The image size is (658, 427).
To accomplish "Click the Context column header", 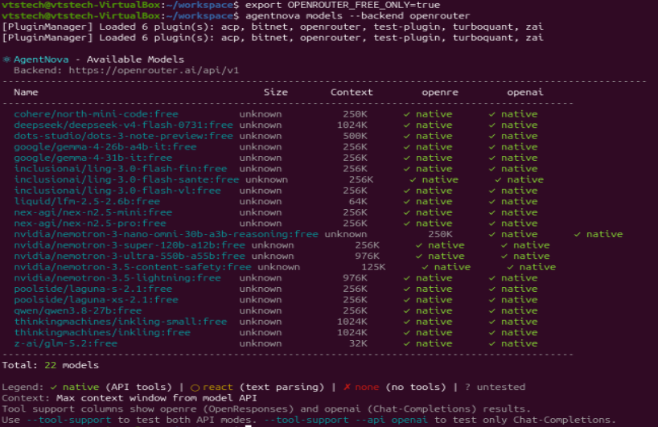I will (x=352, y=92).
